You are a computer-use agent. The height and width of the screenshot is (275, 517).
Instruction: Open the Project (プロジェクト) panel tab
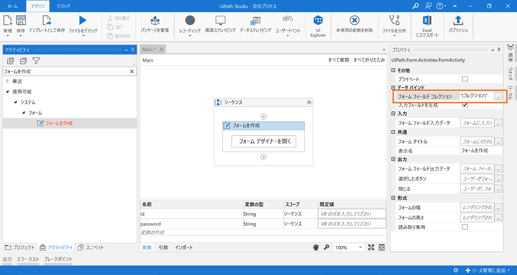tap(19, 248)
